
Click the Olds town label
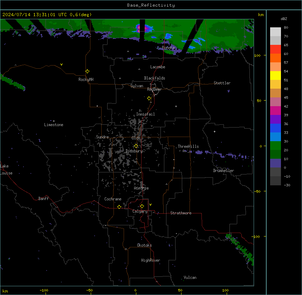(x=136, y=138)
